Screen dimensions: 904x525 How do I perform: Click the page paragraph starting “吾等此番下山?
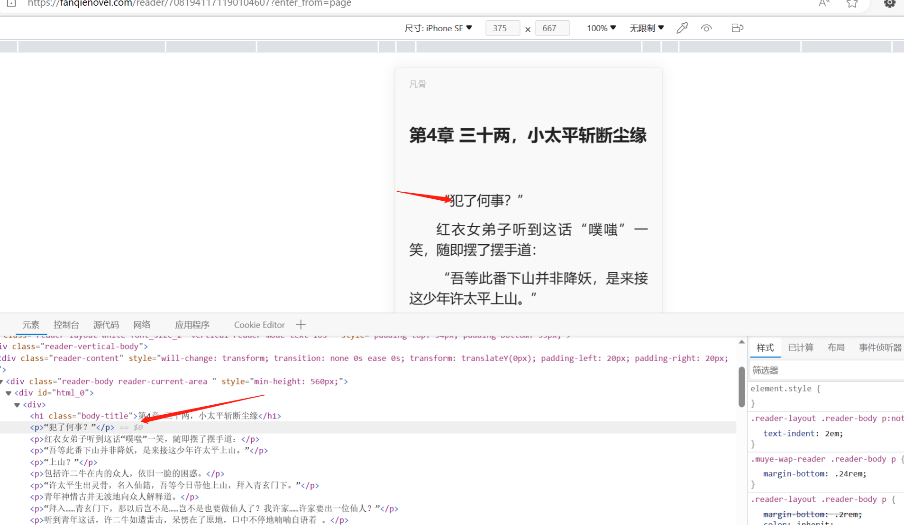pyautogui.click(x=529, y=288)
